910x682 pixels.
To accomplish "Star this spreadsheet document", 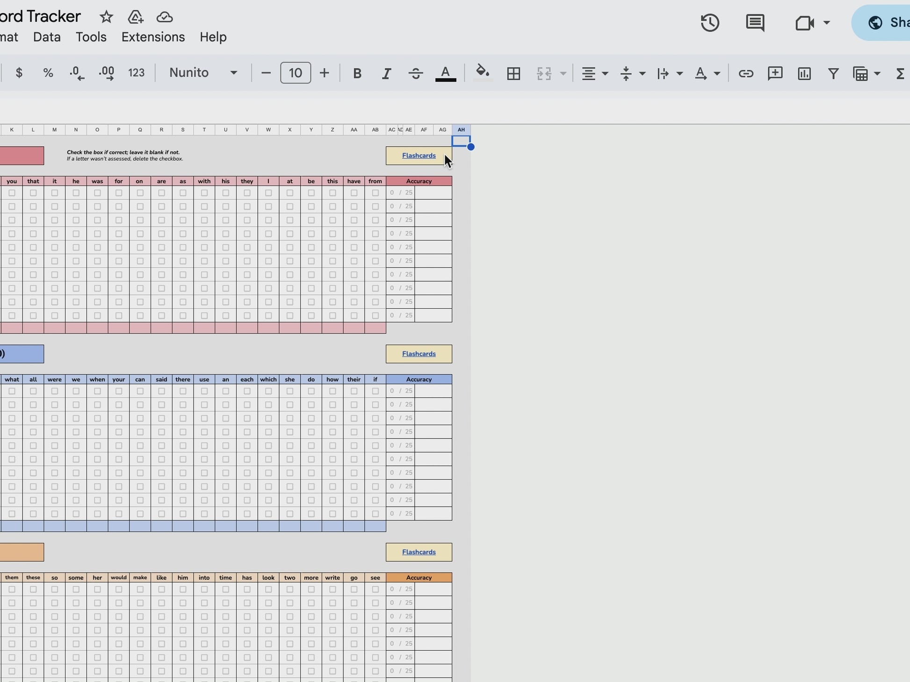I will pos(106,17).
